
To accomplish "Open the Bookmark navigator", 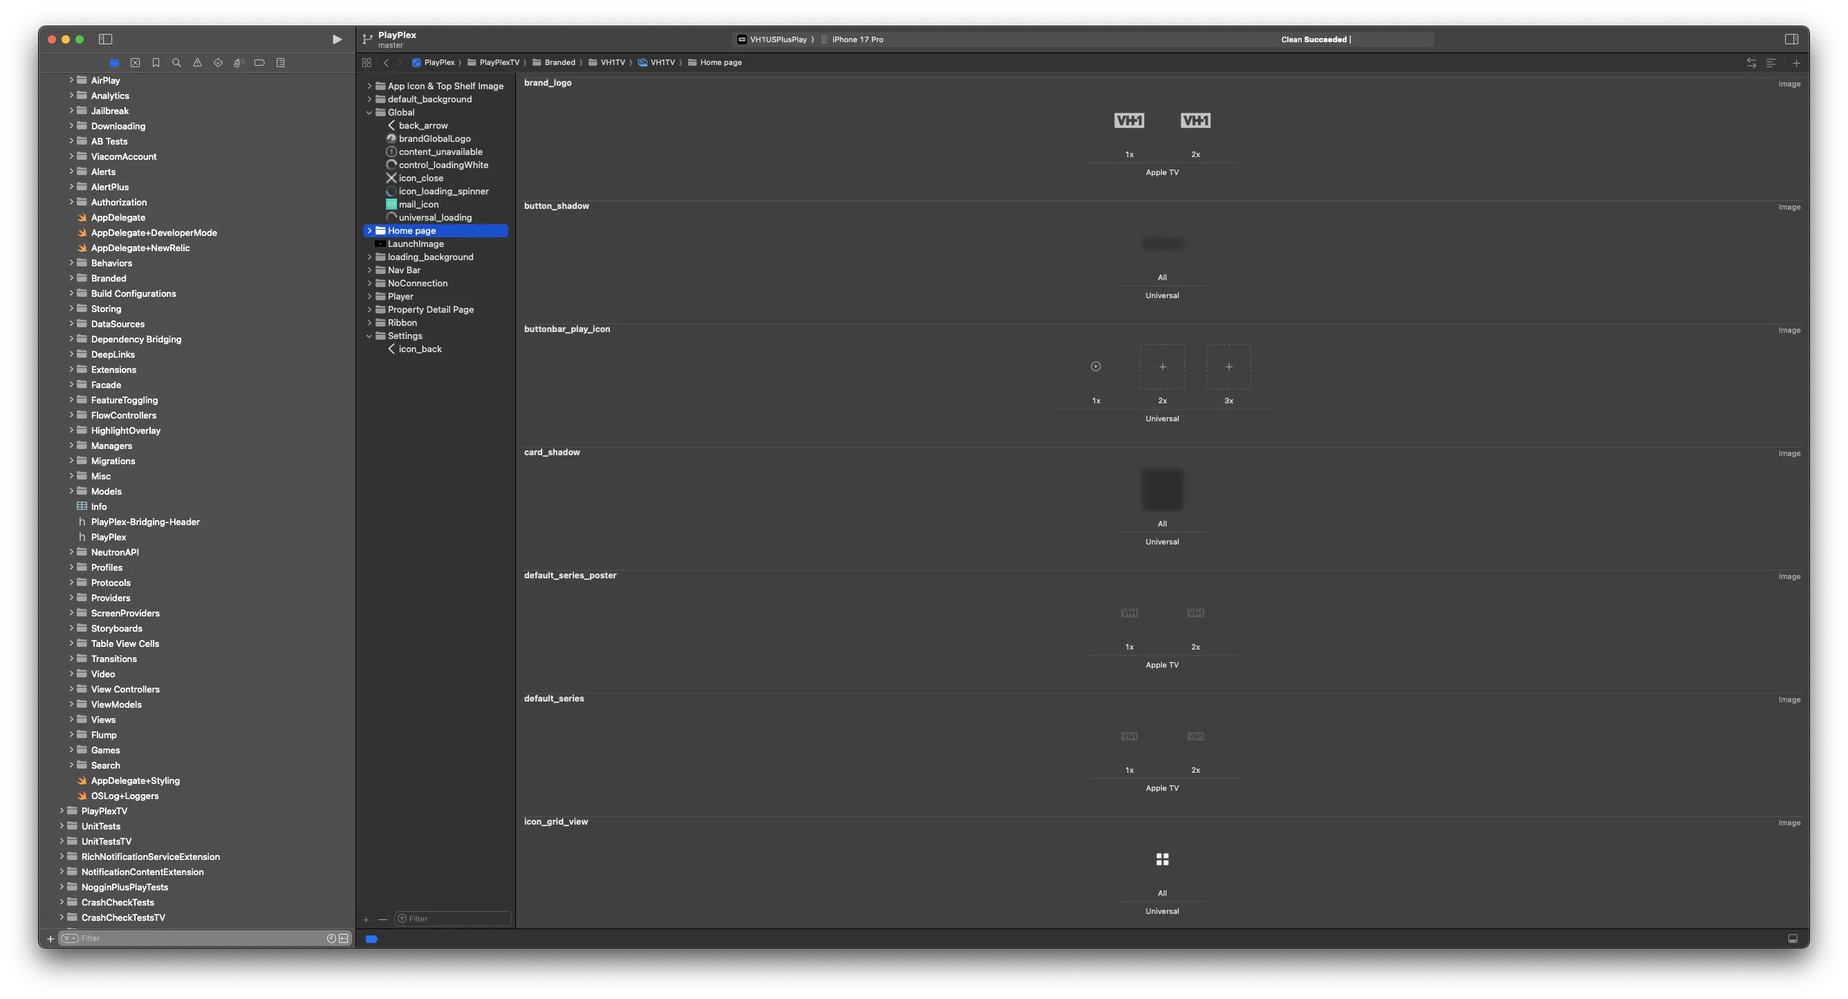I will [156, 63].
